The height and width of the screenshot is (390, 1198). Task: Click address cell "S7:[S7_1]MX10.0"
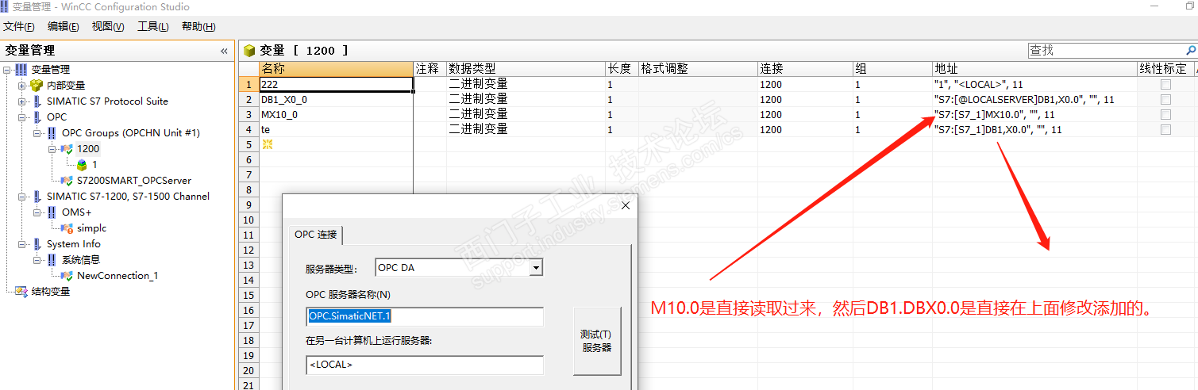1035,114
